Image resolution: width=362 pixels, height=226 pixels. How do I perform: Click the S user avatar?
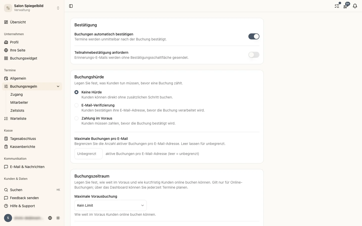tap(8, 218)
